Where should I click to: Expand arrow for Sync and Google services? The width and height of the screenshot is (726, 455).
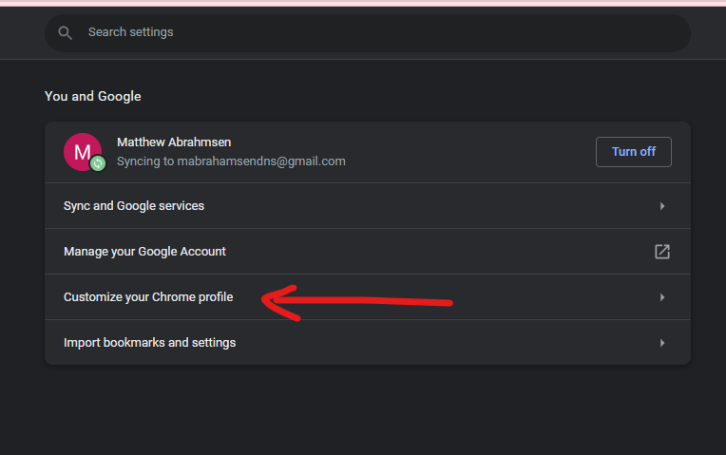point(662,206)
